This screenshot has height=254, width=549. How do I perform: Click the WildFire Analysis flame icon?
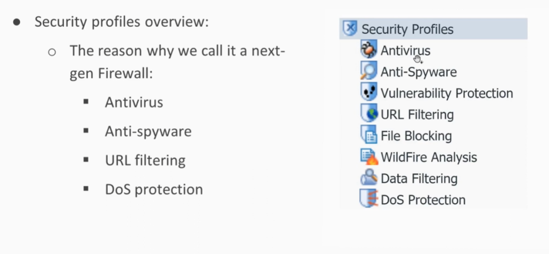369,157
